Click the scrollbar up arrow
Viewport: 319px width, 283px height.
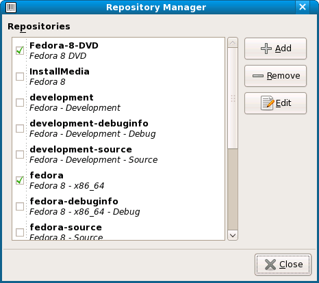point(233,42)
